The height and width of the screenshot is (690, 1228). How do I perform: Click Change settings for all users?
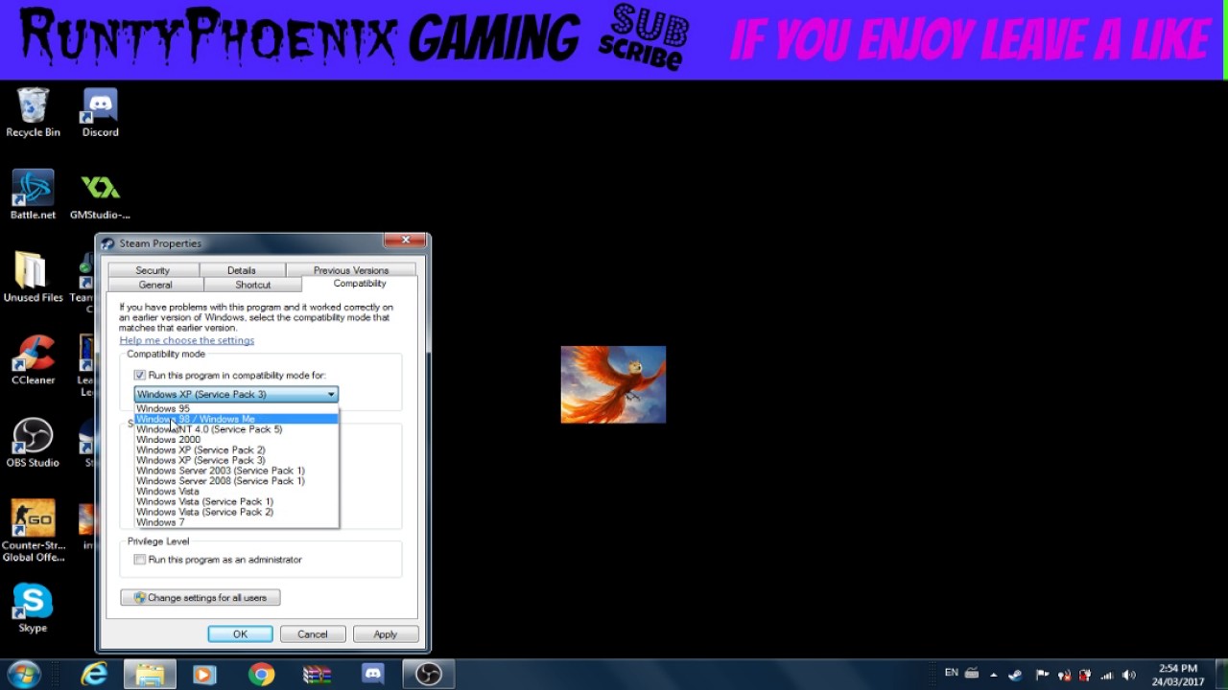(201, 597)
